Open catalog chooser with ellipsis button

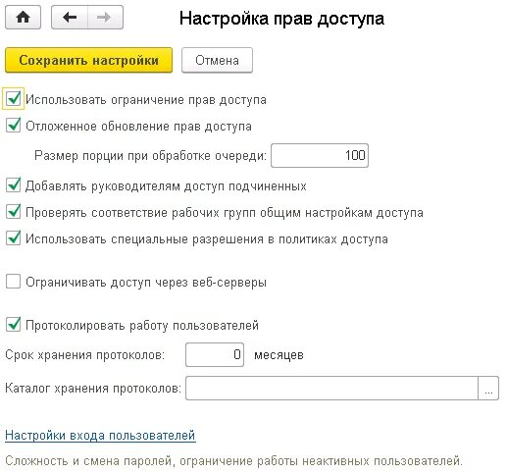tap(488, 388)
